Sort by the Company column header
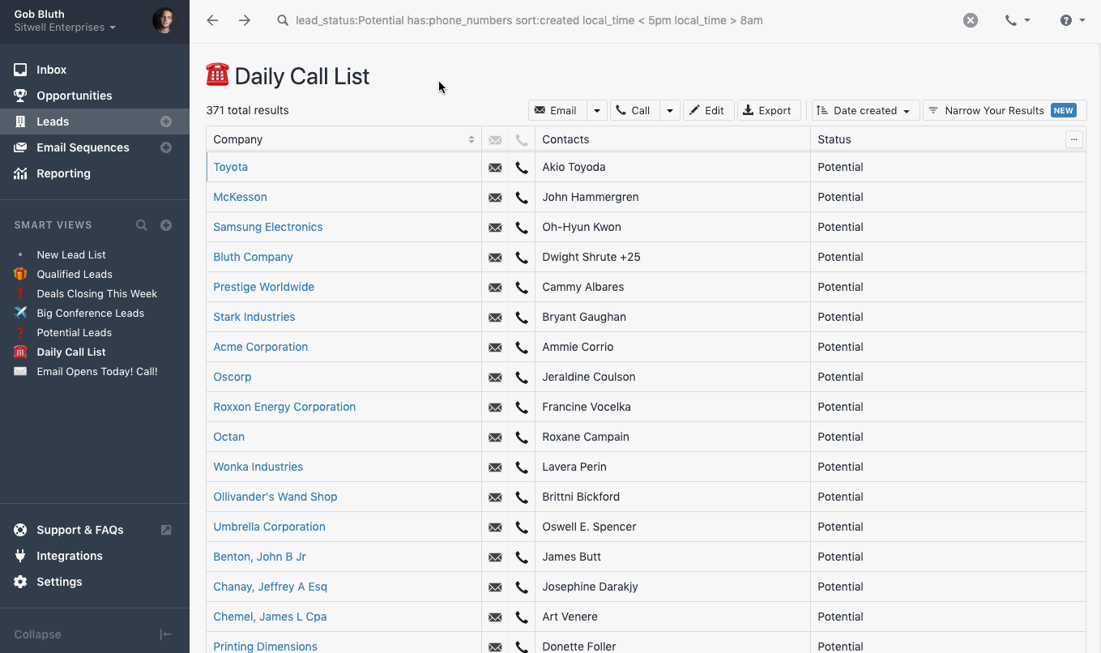1101x653 pixels. (x=344, y=139)
